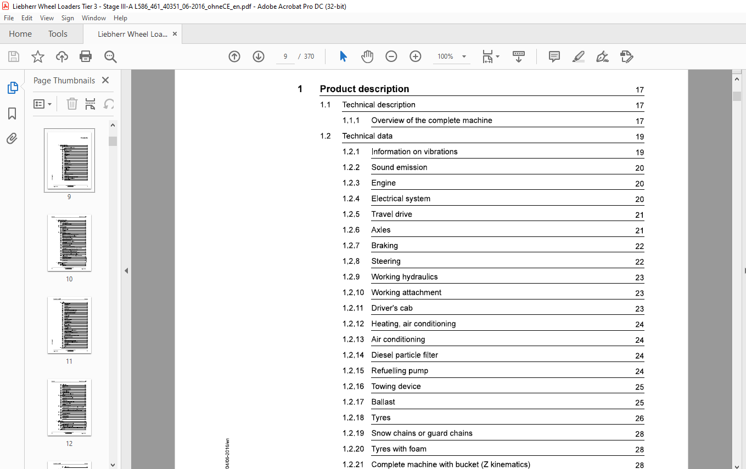Upload the file to cloud storage

[x=62, y=56]
